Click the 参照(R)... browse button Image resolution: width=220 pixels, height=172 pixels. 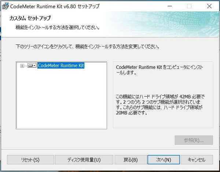(194, 140)
